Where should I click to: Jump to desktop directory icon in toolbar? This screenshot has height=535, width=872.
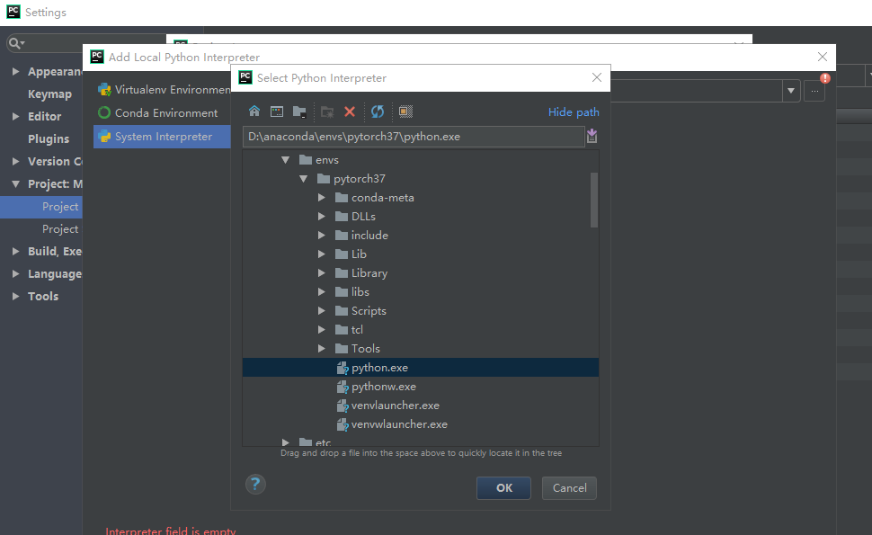tap(276, 111)
